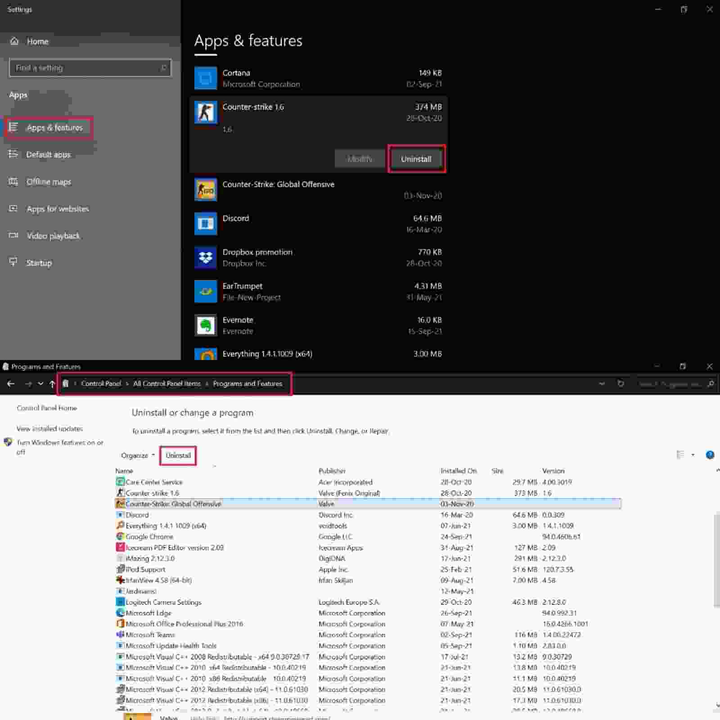Screen dimensions: 720x720
Task: Click the blue Help icon
Action: pyautogui.click(x=710, y=455)
